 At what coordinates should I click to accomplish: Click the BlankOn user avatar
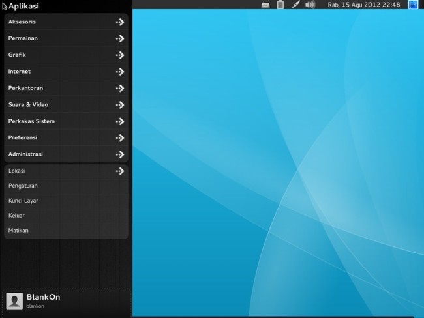(14, 300)
